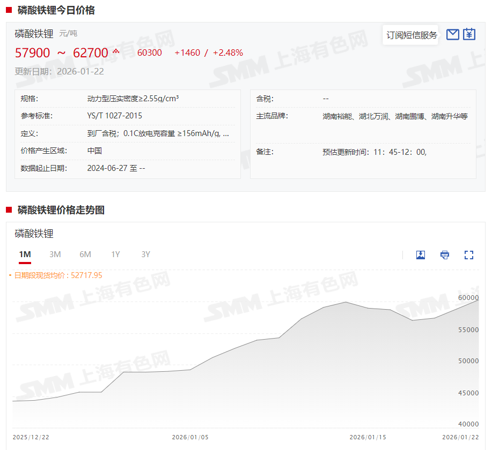Print the lithium iron phosphate chart

coord(445,255)
